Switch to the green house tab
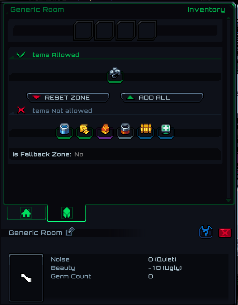The image size is (238, 305). tap(26, 213)
